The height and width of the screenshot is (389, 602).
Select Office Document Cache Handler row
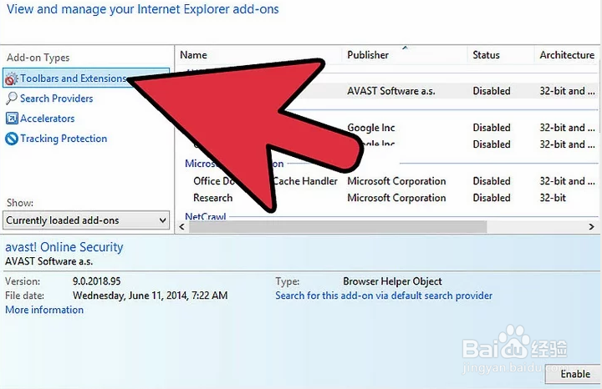coord(388,181)
